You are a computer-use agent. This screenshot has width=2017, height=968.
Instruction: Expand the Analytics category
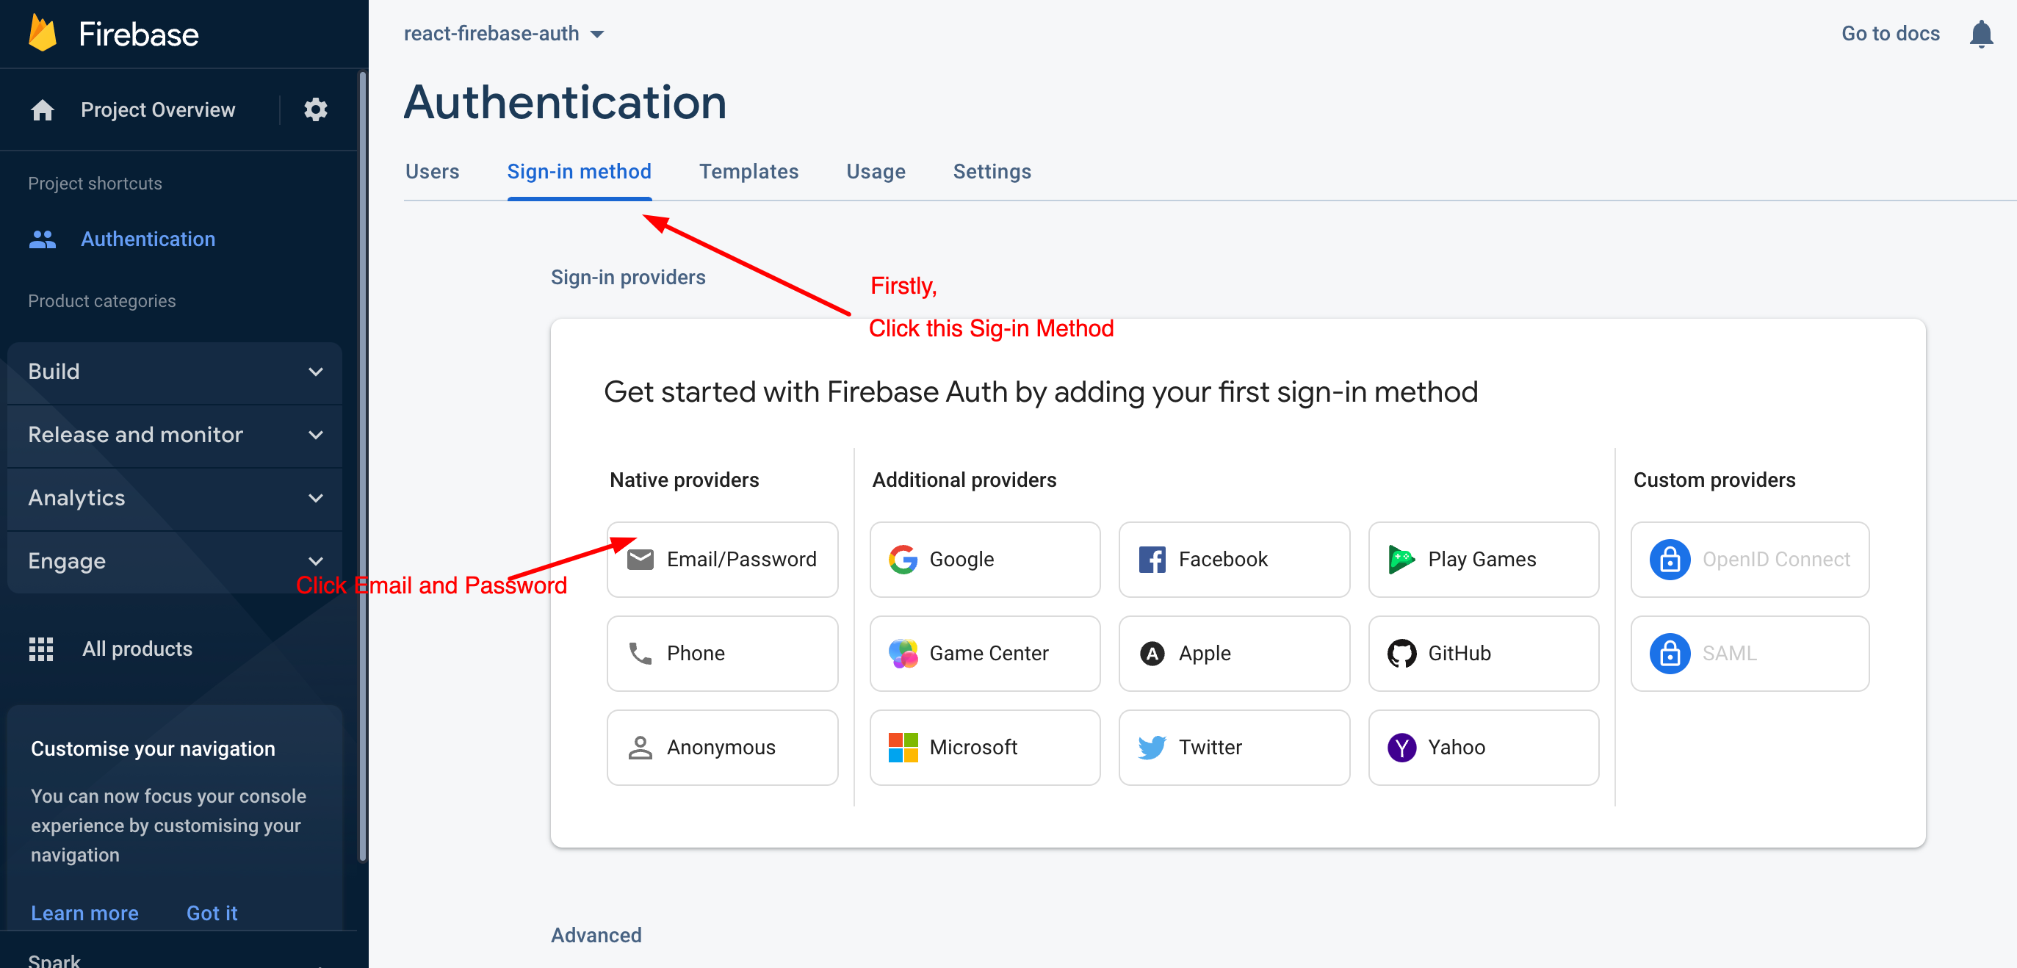(175, 498)
